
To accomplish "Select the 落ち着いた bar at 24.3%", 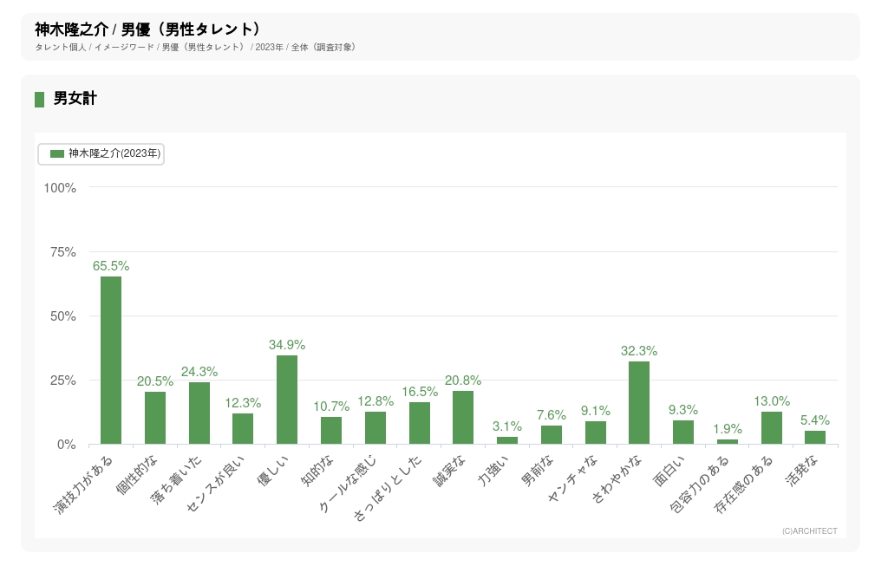I will [x=199, y=413].
